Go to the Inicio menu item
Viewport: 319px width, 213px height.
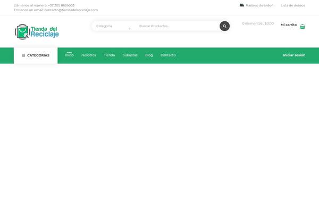69,55
